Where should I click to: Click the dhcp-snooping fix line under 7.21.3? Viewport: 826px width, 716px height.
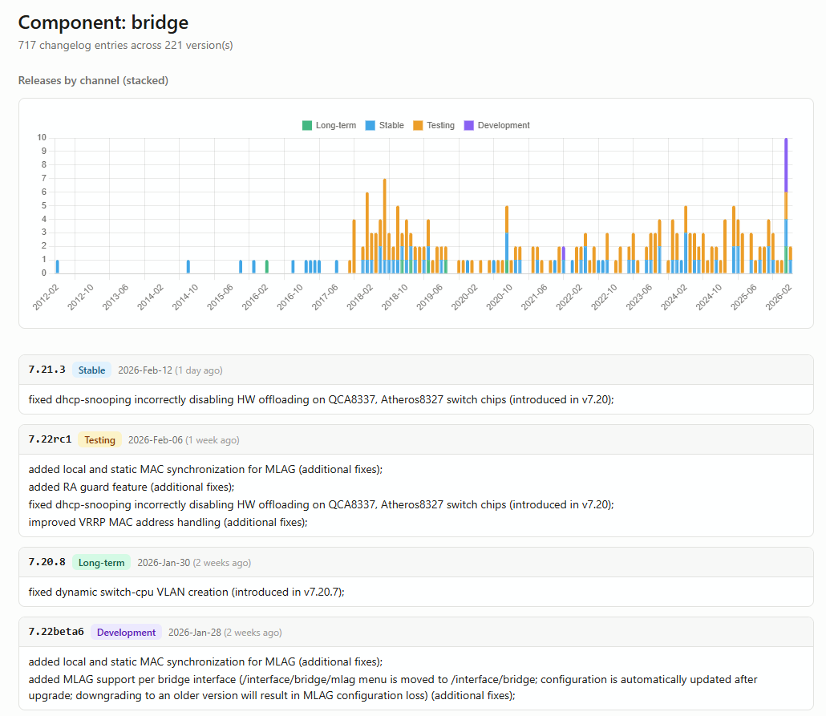(x=322, y=400)
